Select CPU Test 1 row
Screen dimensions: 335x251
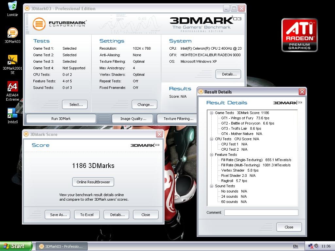(234, 144)
